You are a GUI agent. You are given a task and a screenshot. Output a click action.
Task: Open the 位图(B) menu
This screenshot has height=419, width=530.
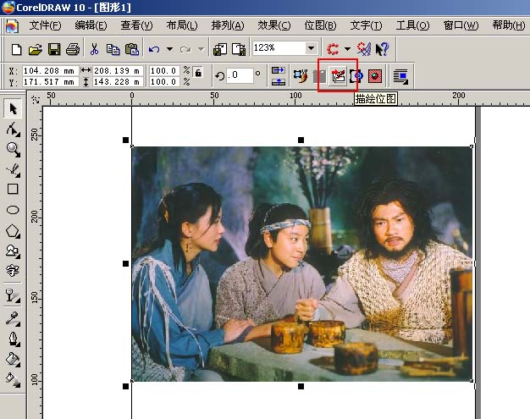(320, 25)
